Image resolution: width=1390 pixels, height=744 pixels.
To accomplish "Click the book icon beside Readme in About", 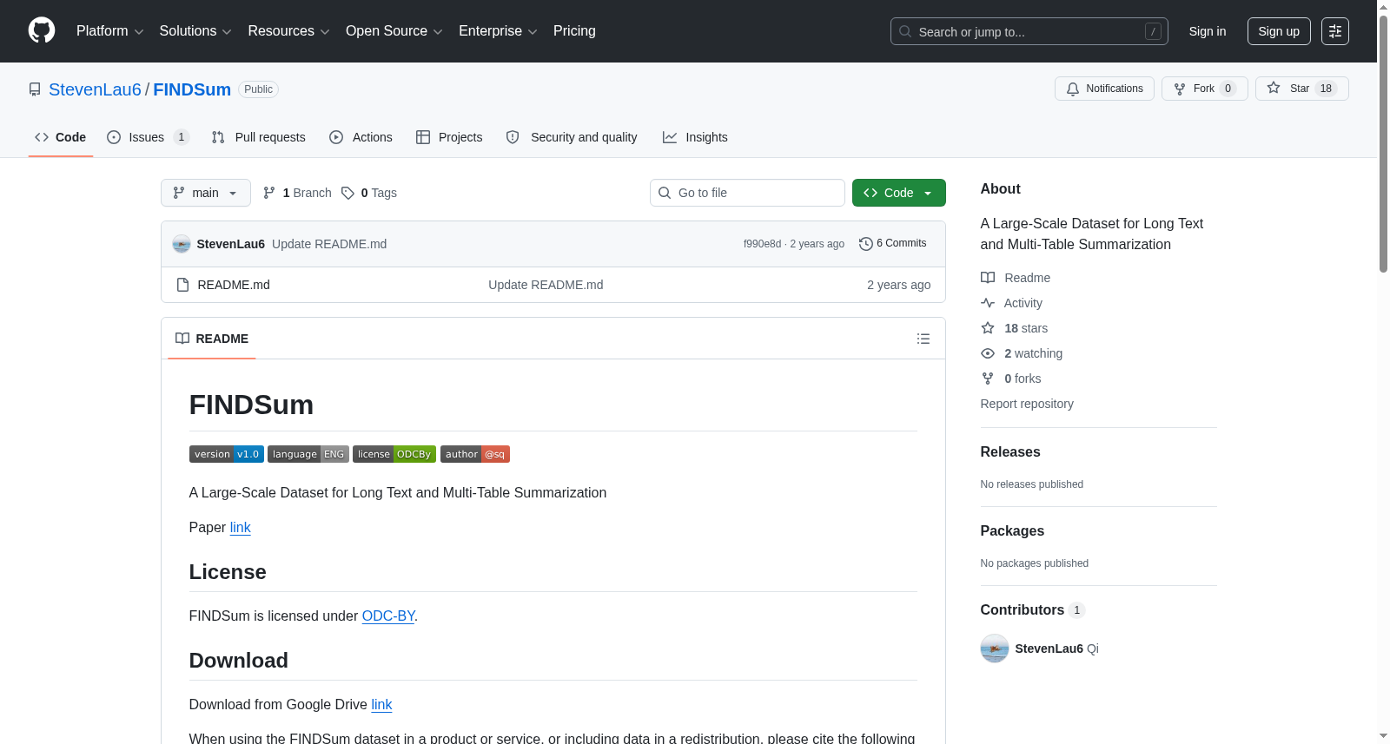I will [988, 278].
